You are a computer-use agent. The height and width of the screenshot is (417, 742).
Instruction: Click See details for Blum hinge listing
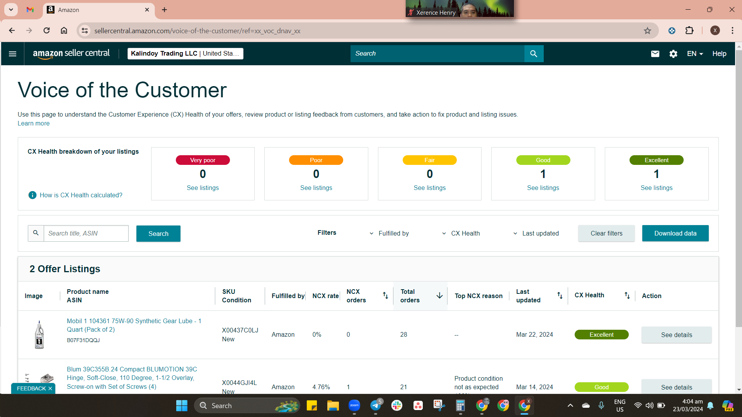(x=676, y=387)
